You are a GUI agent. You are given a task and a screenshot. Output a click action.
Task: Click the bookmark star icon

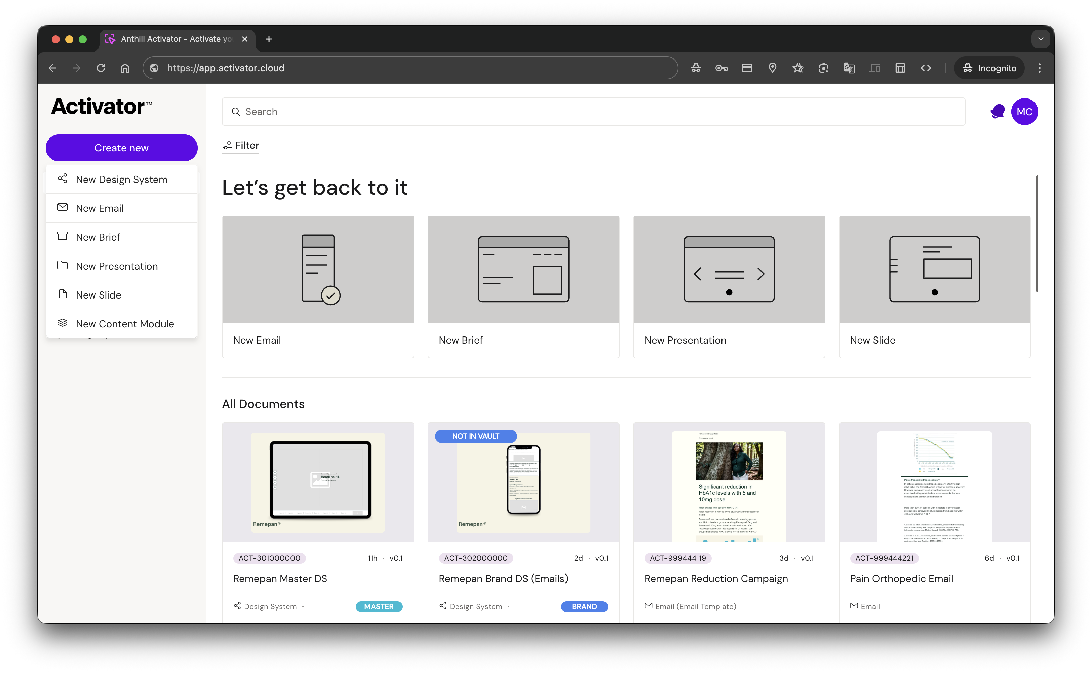[798, 68]
